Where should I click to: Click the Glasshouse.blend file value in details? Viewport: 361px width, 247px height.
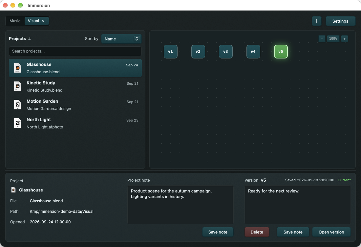[46, 201]
